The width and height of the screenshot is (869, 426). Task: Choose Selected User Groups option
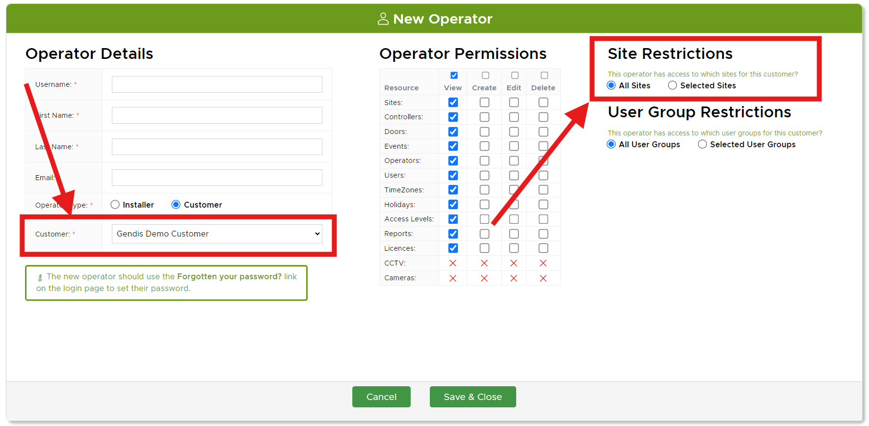coord(702,144)
